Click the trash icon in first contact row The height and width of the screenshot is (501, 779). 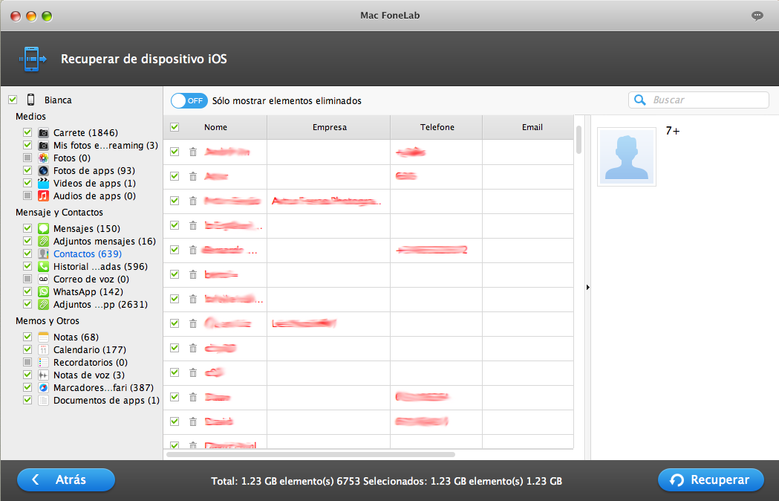[193, 152]
